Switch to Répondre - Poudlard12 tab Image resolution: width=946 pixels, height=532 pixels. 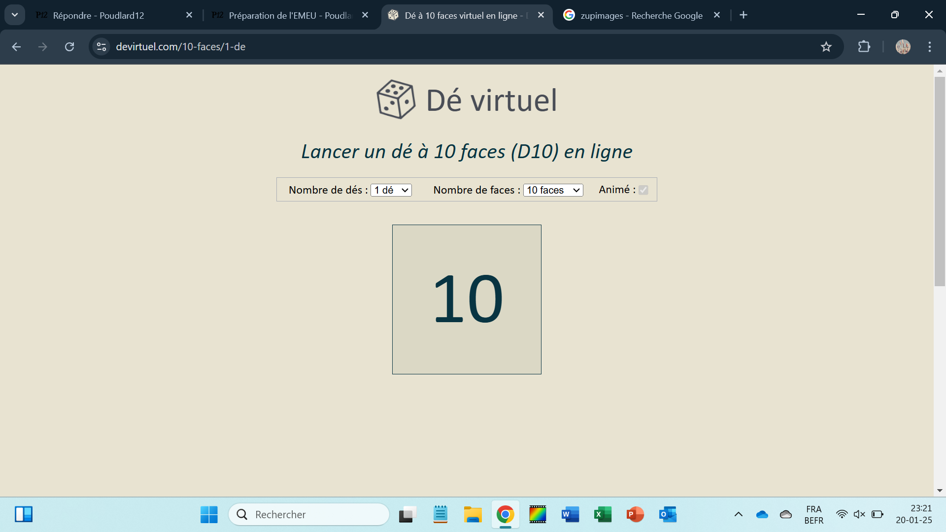pyautogui.click(x=99, y=15)
